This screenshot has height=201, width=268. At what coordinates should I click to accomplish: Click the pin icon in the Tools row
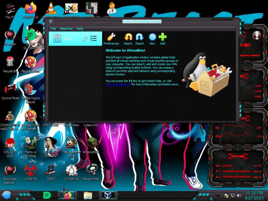click(85, 39)
